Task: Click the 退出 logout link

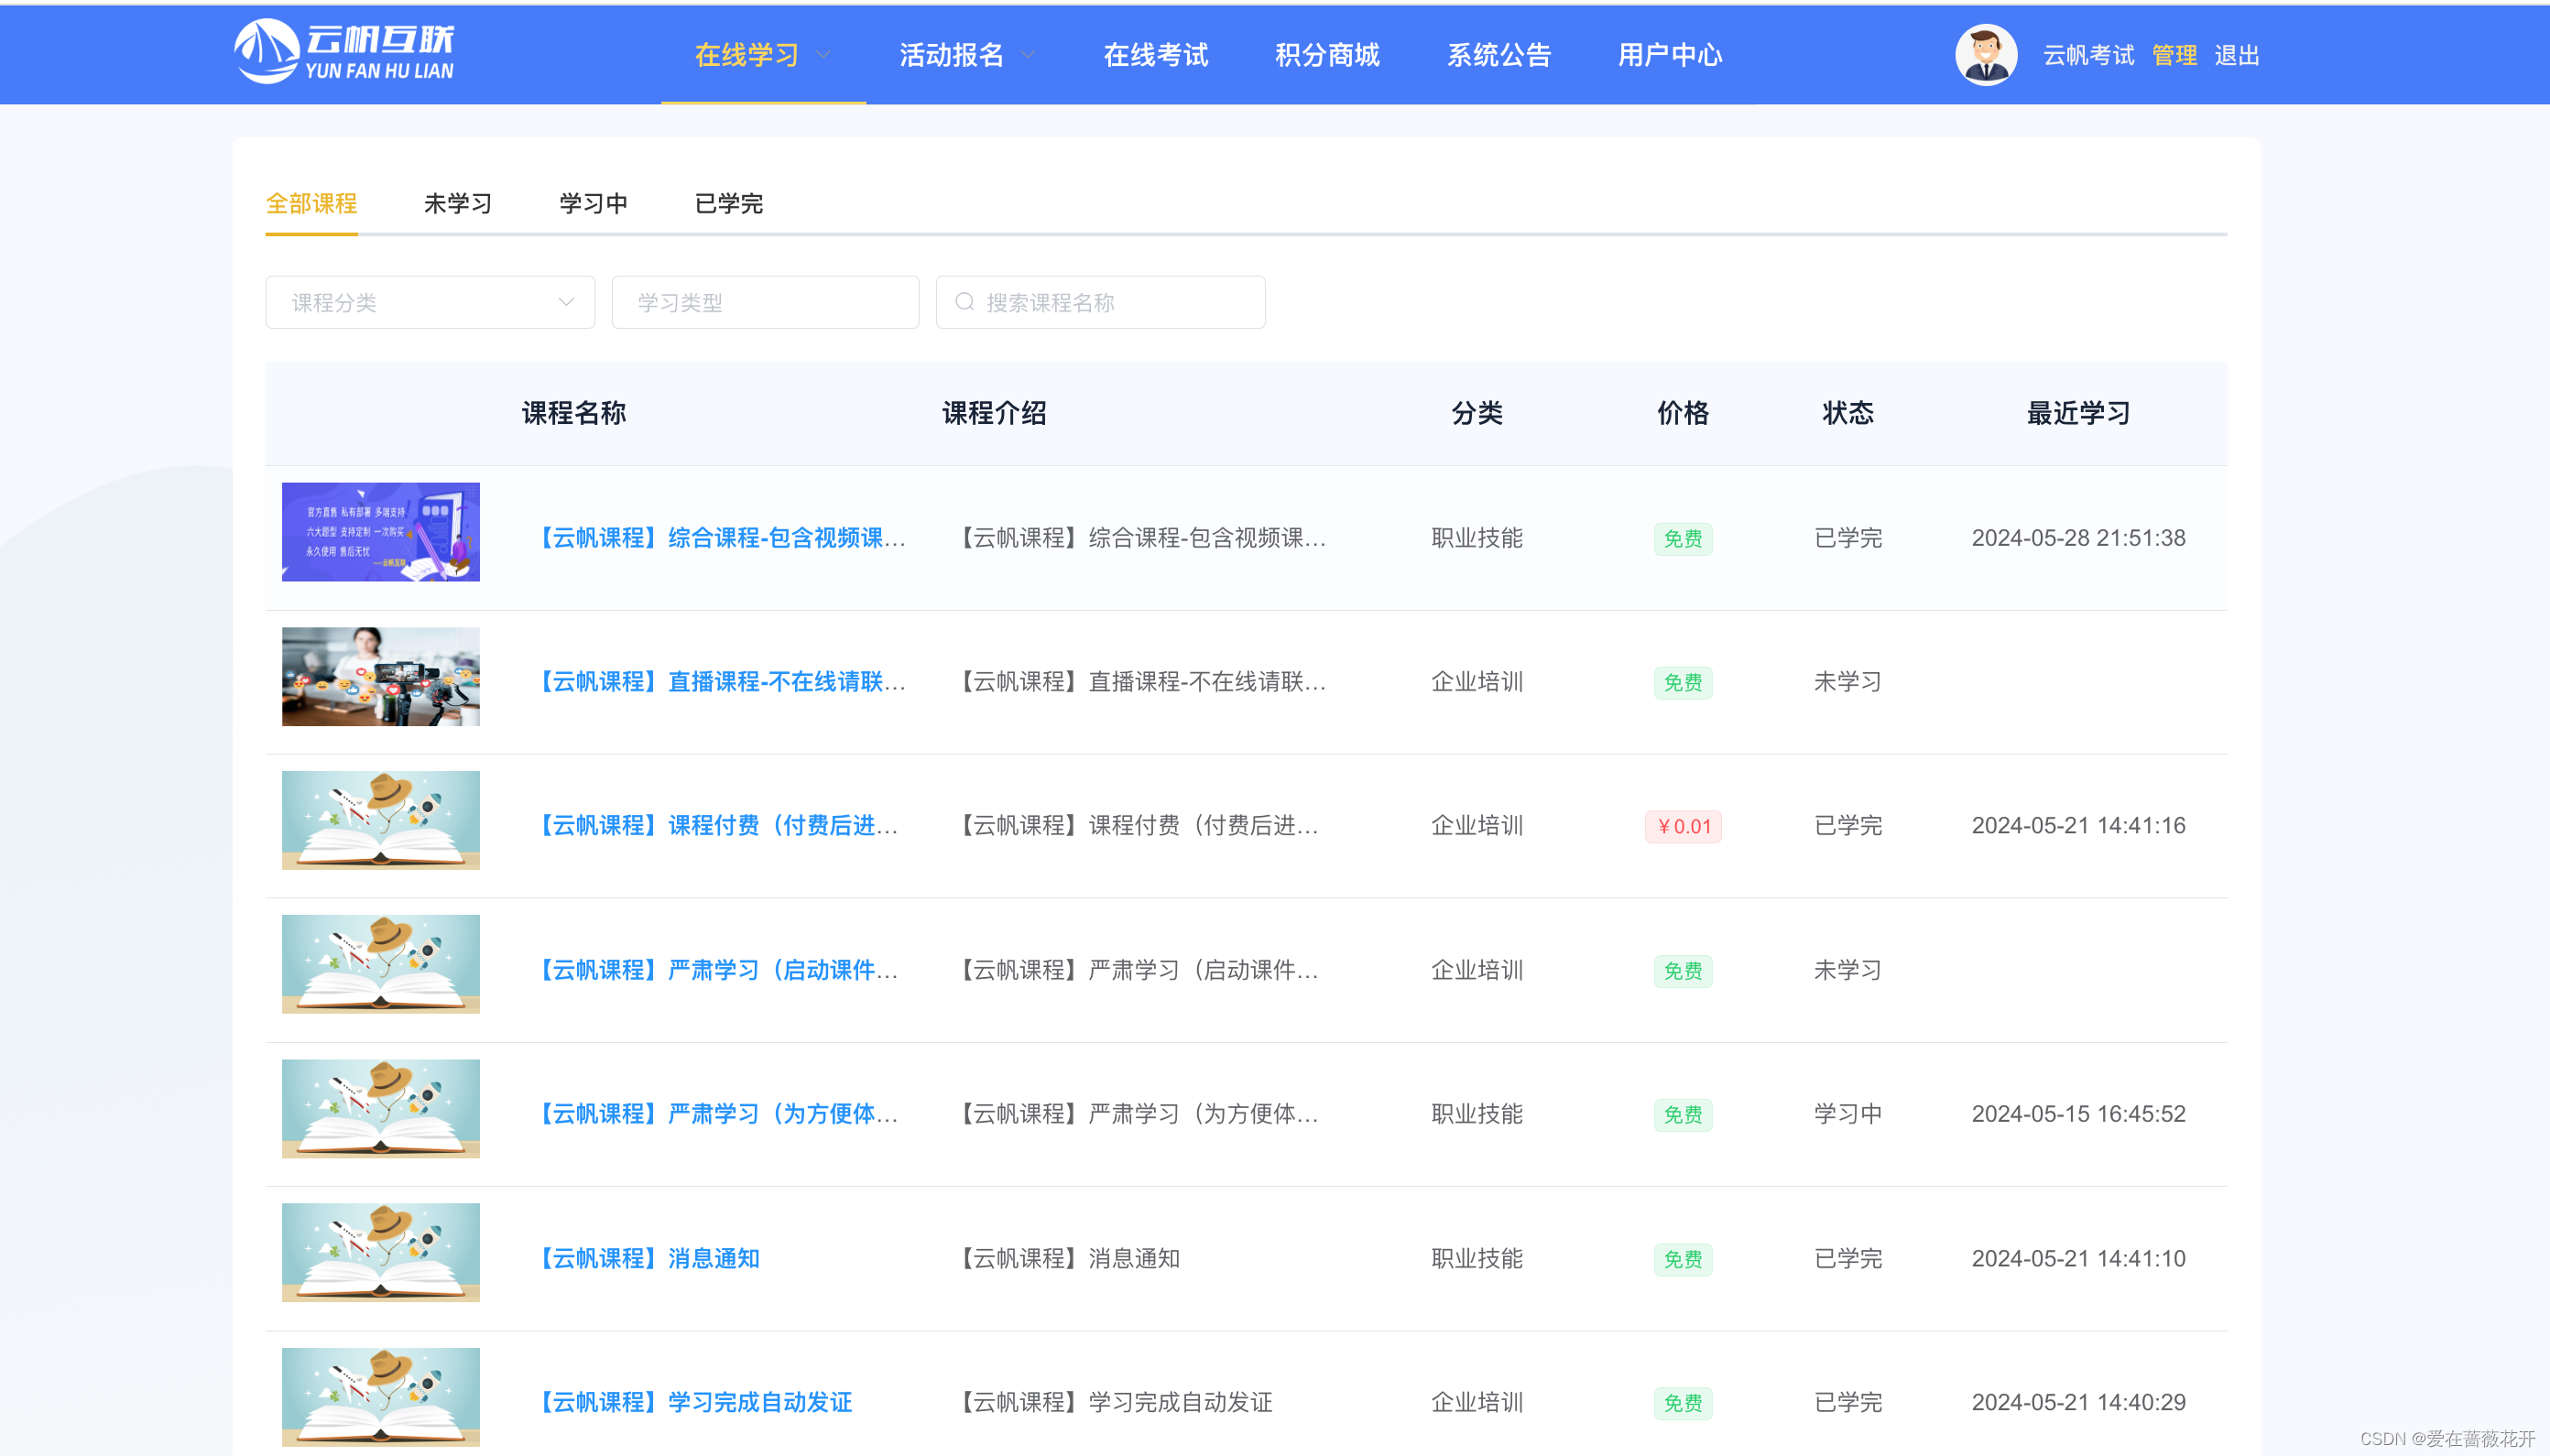Action: click(2236, 55)
